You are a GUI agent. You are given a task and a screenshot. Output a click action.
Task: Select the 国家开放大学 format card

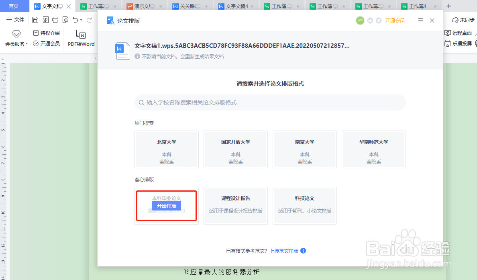(x=236, y=149)
